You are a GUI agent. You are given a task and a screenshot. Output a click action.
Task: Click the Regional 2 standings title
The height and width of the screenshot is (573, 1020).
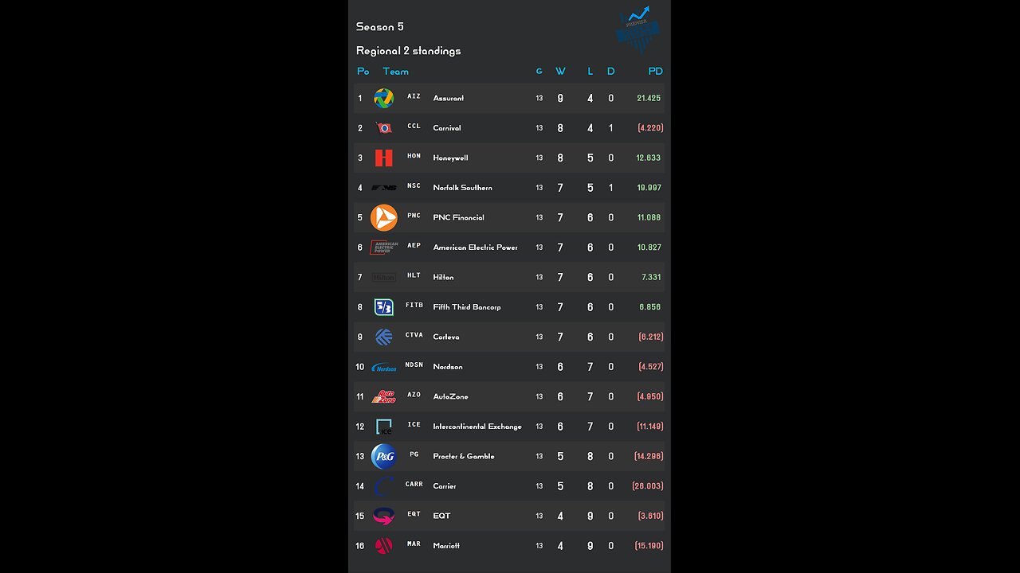tap(408, 51)
